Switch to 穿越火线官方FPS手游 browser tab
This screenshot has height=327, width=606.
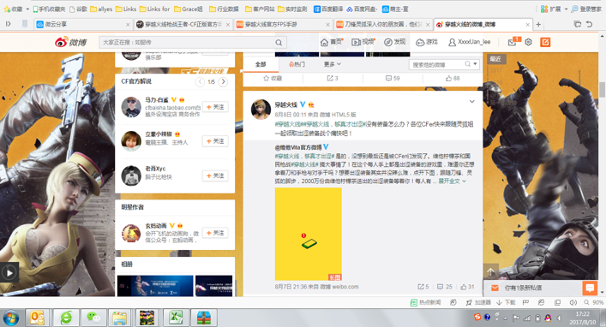tap(283, 24)
